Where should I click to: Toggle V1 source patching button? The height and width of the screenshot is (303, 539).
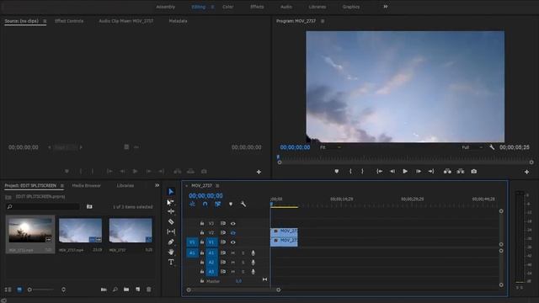pyautogui.click(x=192, y=242)
